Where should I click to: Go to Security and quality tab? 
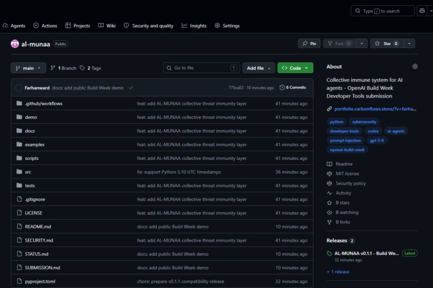(x=149, y=26)
